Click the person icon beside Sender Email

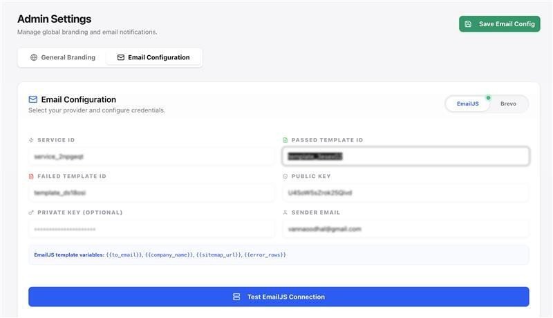(285, 212)
